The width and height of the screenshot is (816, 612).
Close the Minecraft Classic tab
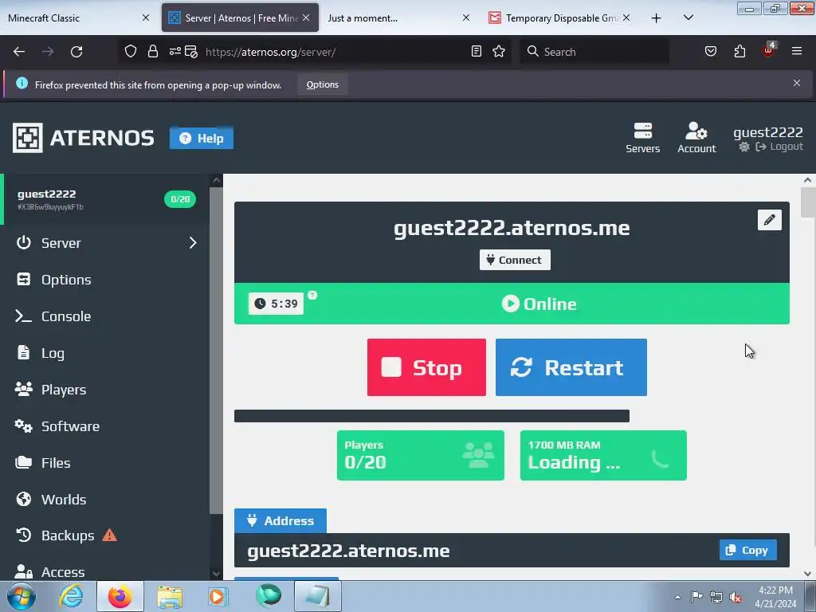146,18
